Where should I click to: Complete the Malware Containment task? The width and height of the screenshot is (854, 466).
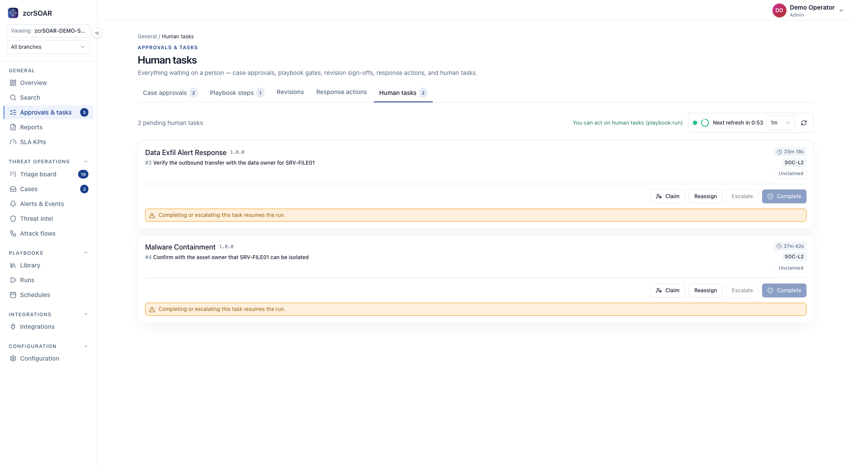784,290
